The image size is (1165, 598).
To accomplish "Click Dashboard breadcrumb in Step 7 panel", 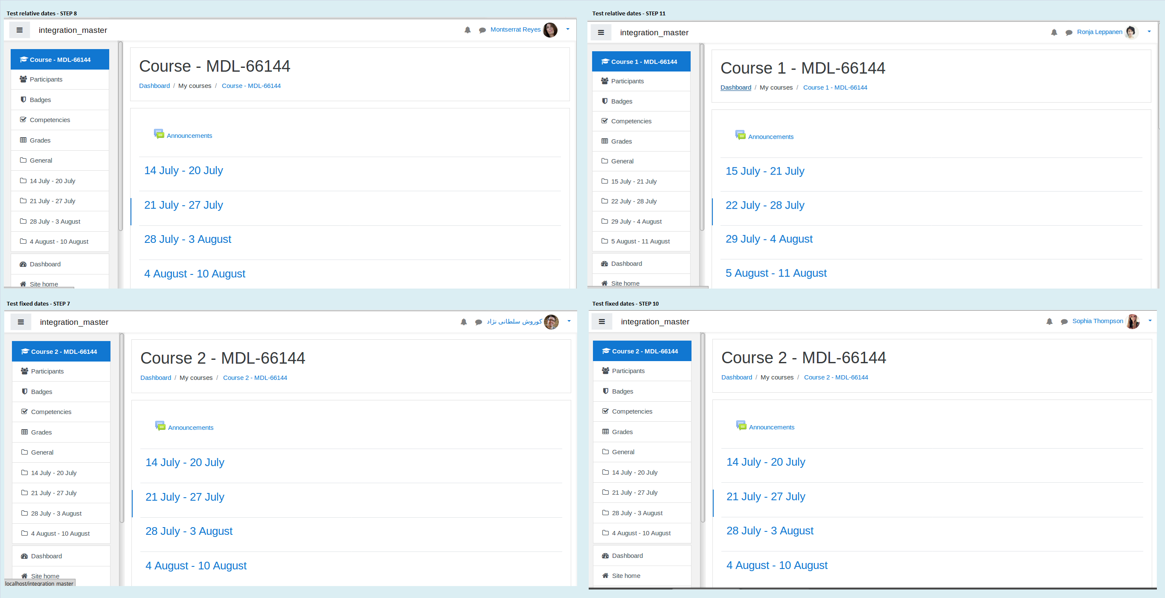I will (156, 378).
